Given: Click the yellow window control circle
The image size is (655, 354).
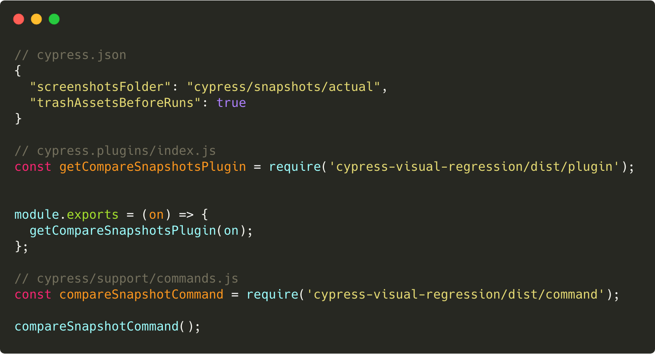Looking at the screenshot, I should [x=36, y=19].
